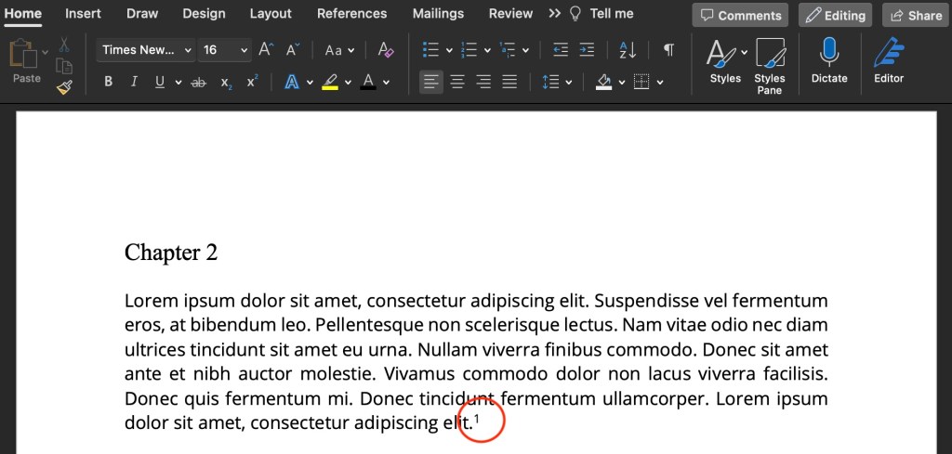Click the Format Painter brush icon

coord(64,87)
